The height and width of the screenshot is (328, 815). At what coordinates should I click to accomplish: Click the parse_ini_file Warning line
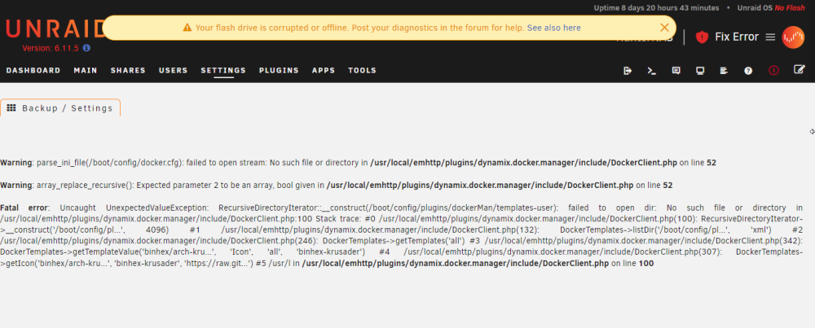pos(358,163)
